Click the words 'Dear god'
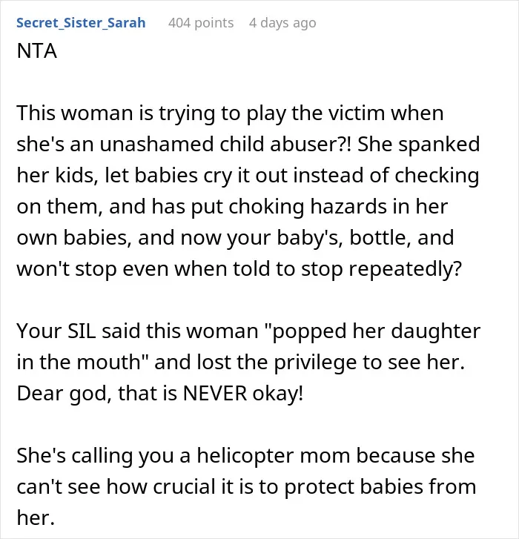Viewport: 519px width, 539px height. pos(64,394)
